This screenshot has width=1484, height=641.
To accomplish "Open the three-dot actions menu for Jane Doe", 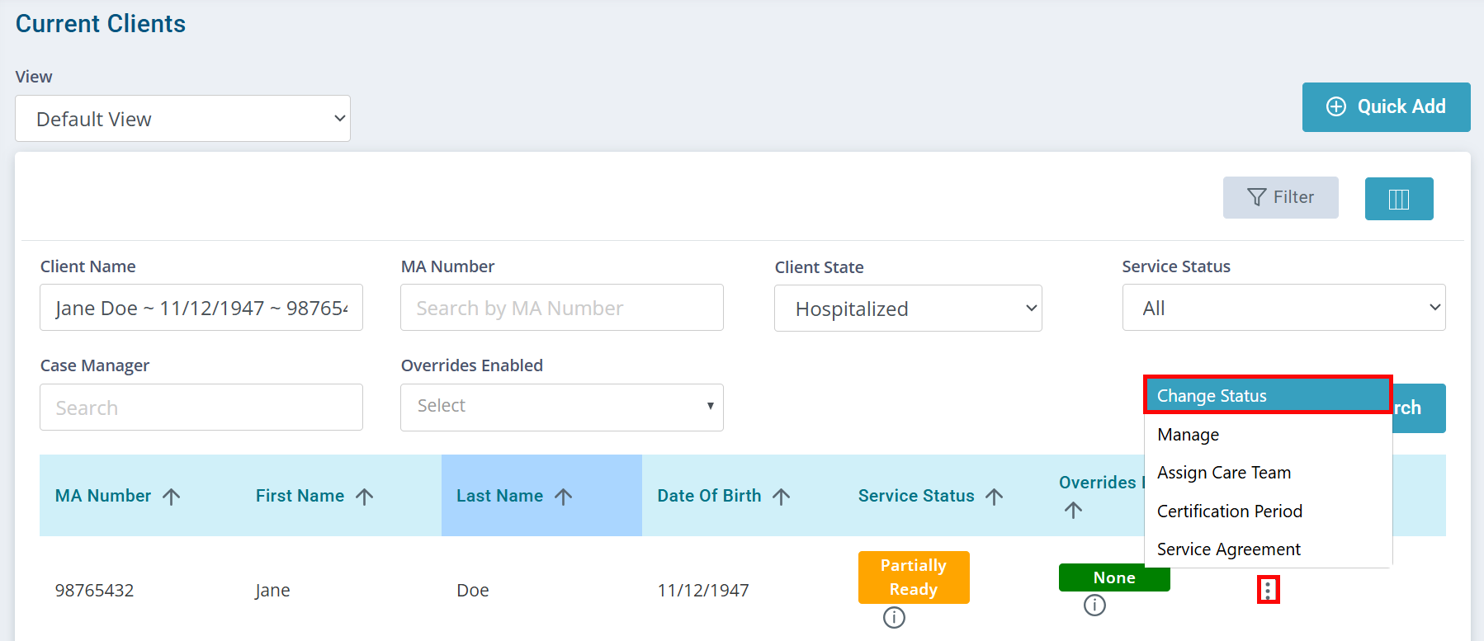I will (x=1268, y=590).
